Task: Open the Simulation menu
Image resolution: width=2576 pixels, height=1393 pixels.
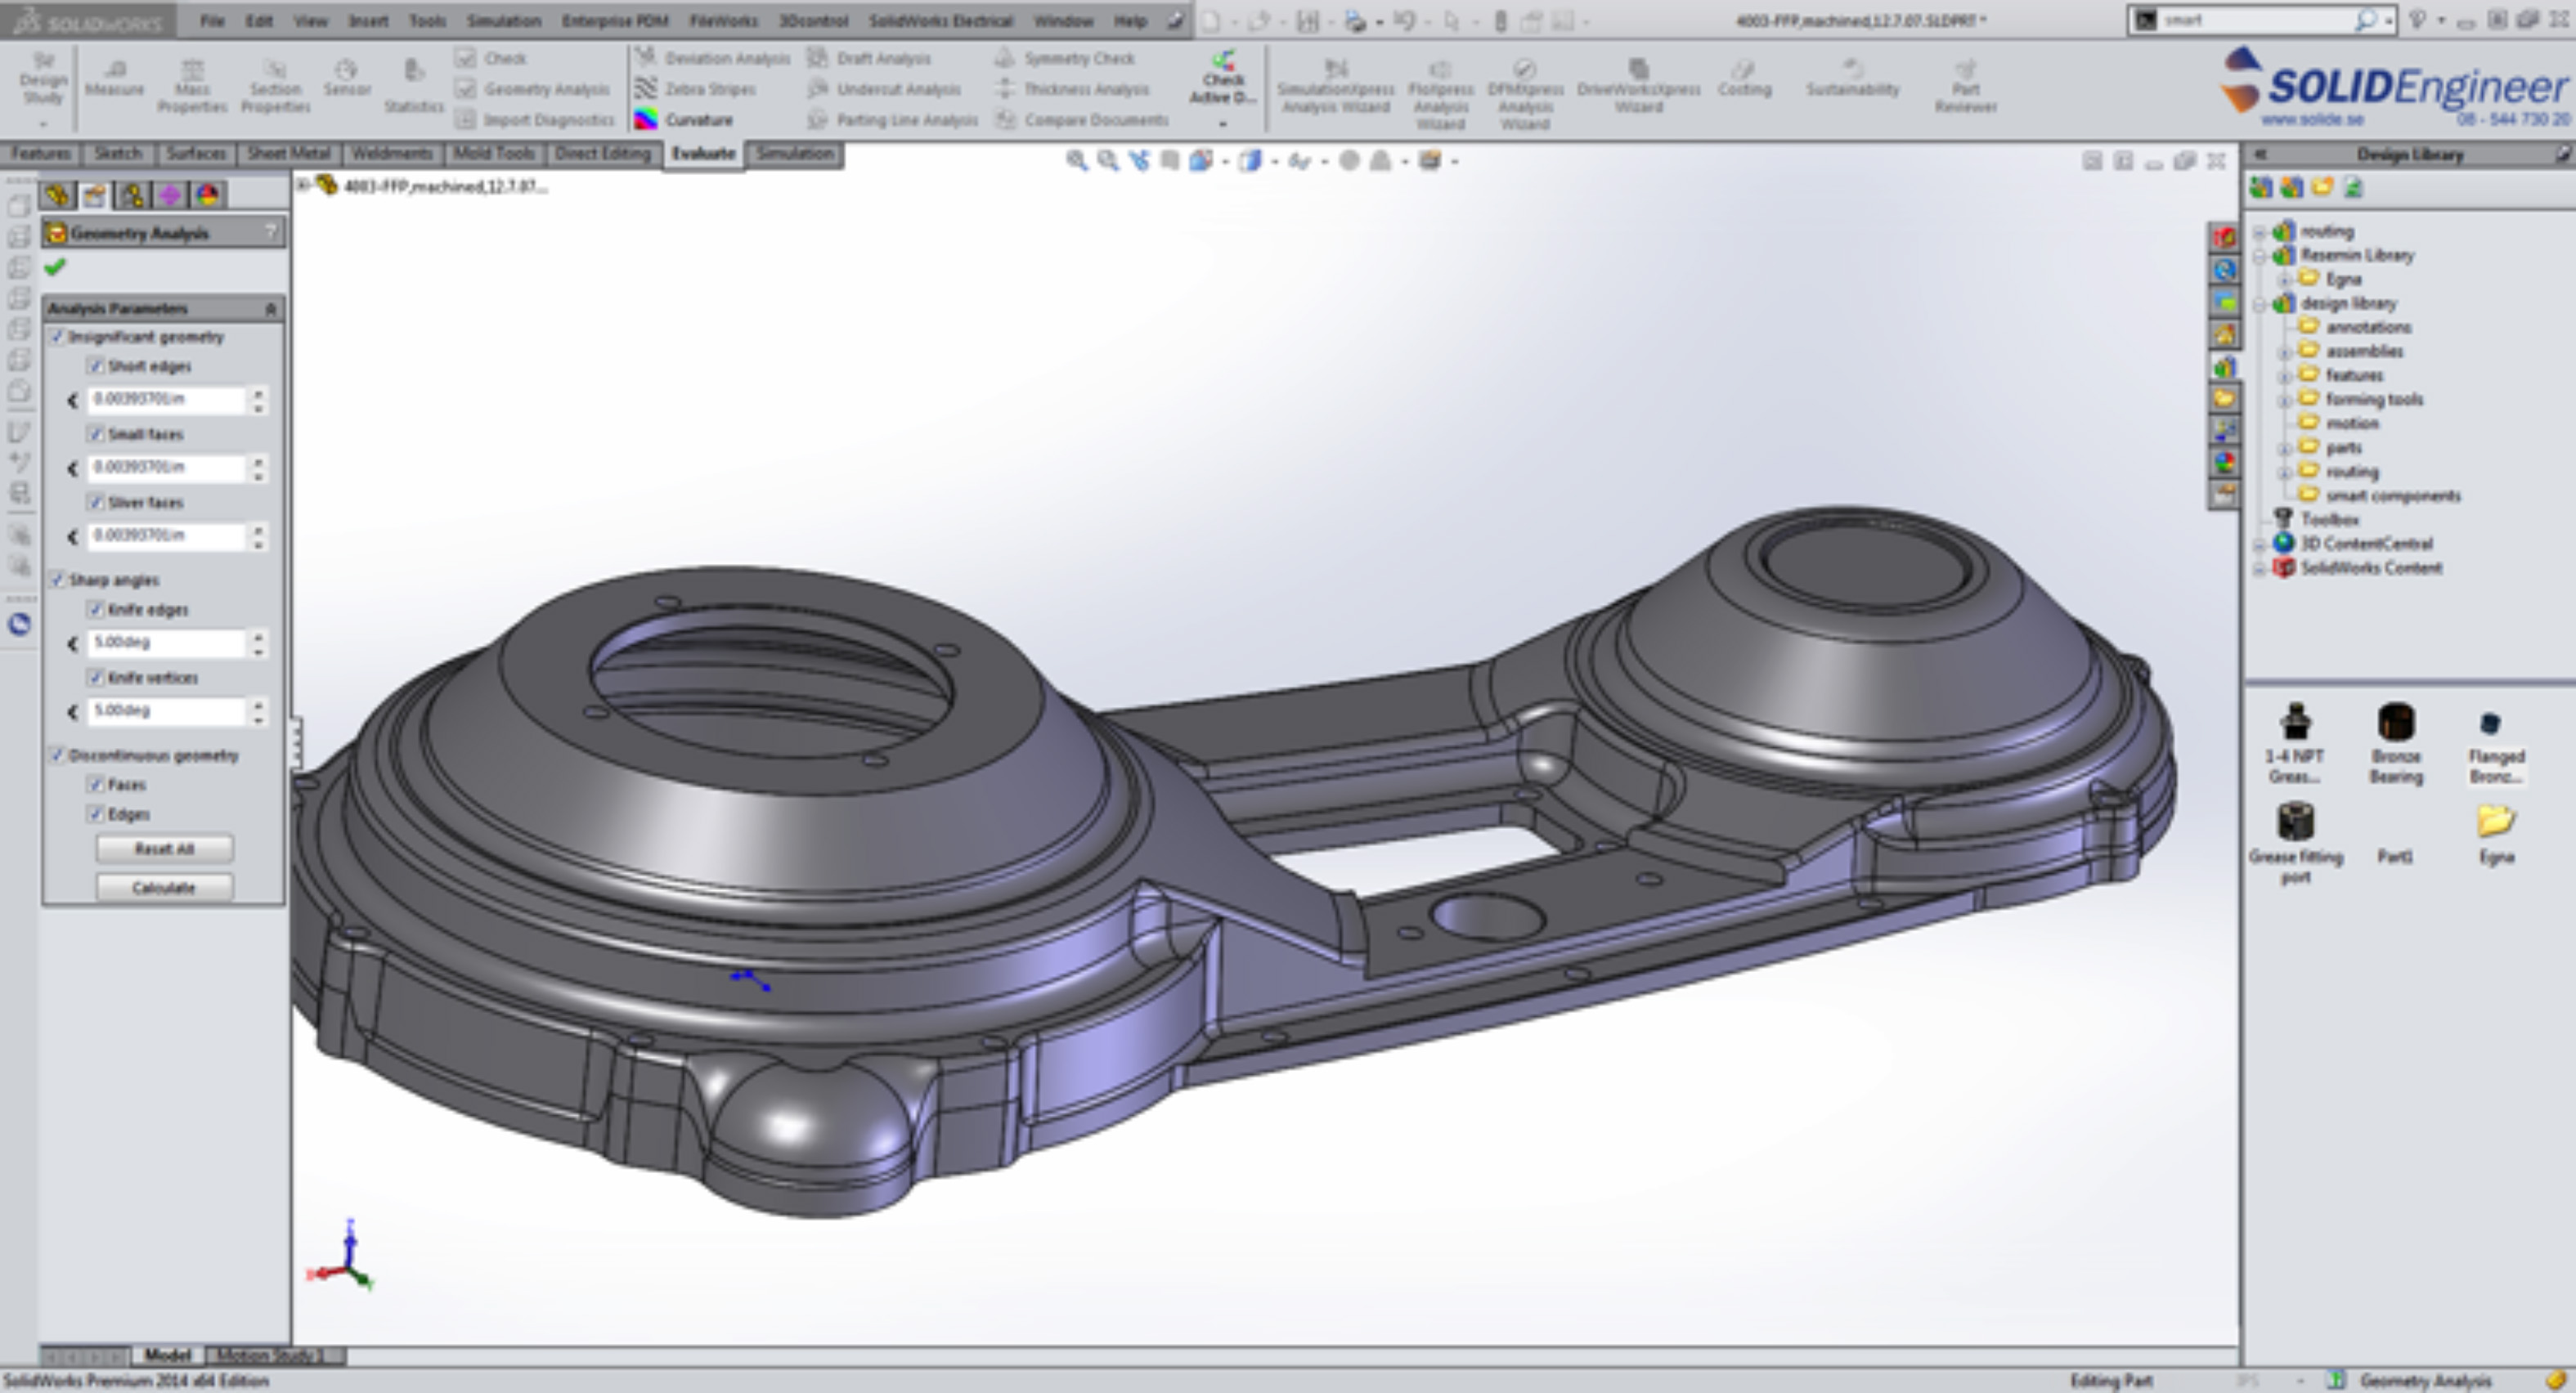Action: pyautogui.click(x=503, y=20)
